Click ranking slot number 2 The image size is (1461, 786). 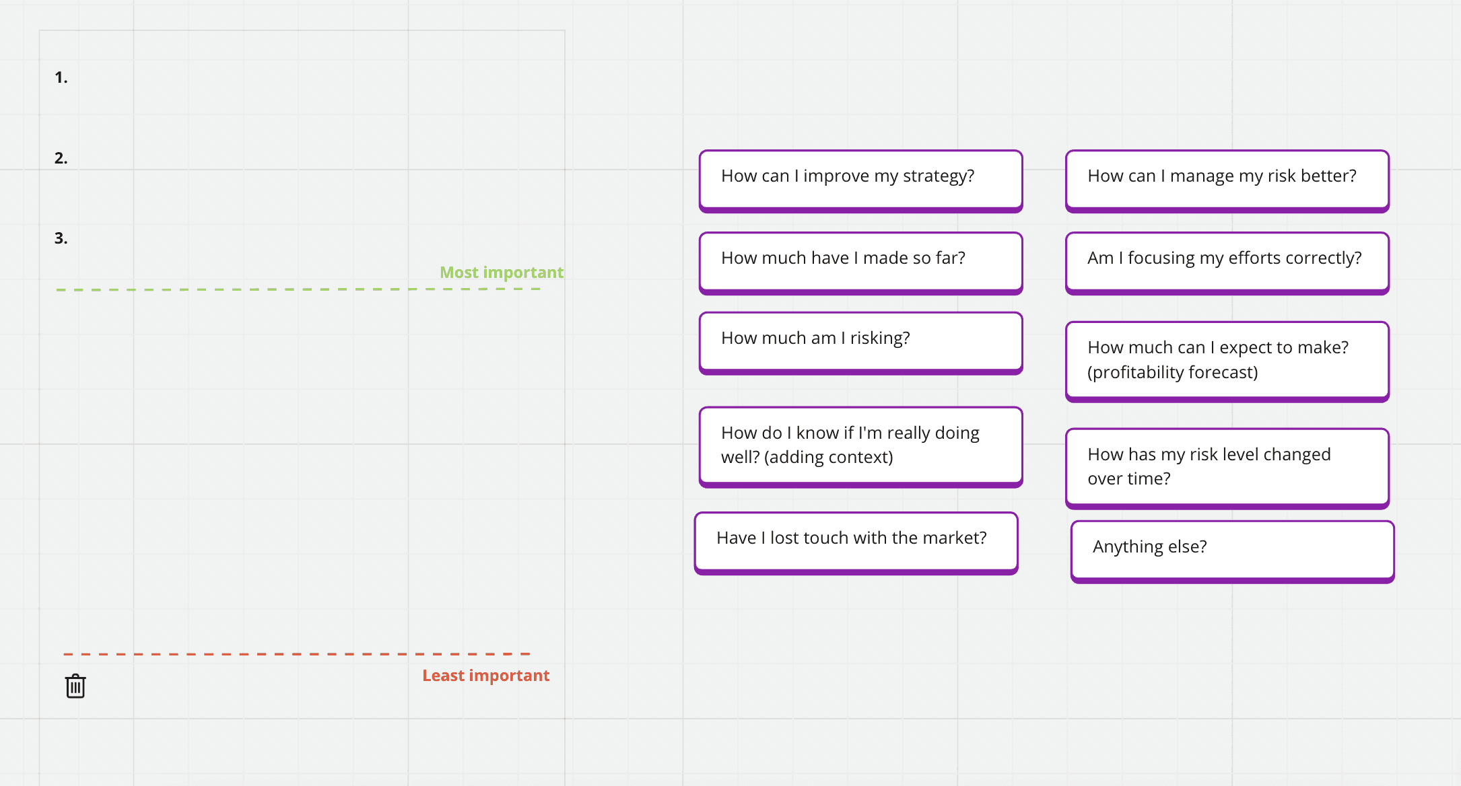[x=61, y=158]
